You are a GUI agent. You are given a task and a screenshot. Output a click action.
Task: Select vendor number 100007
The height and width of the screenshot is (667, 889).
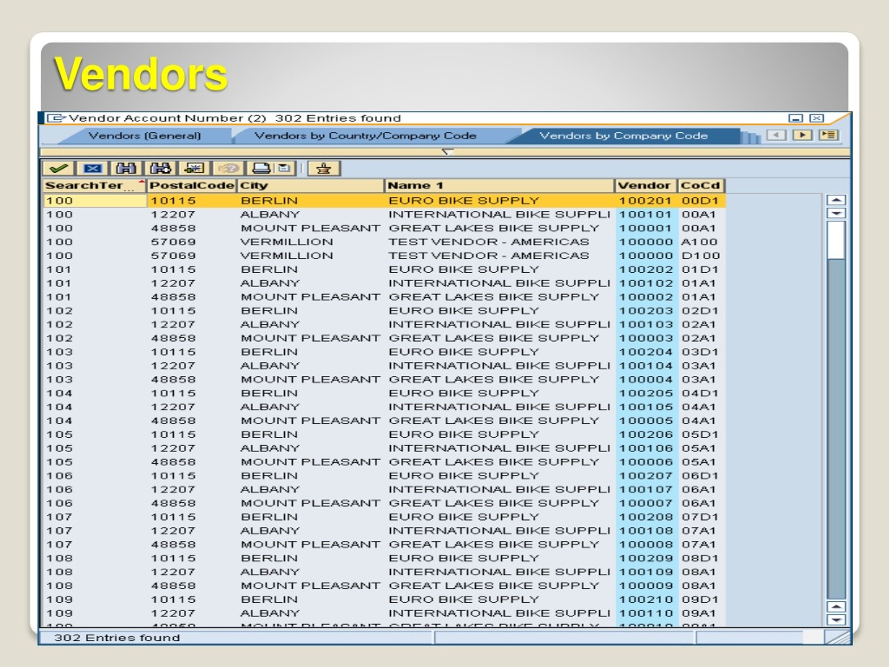click(x=646, y=503)
